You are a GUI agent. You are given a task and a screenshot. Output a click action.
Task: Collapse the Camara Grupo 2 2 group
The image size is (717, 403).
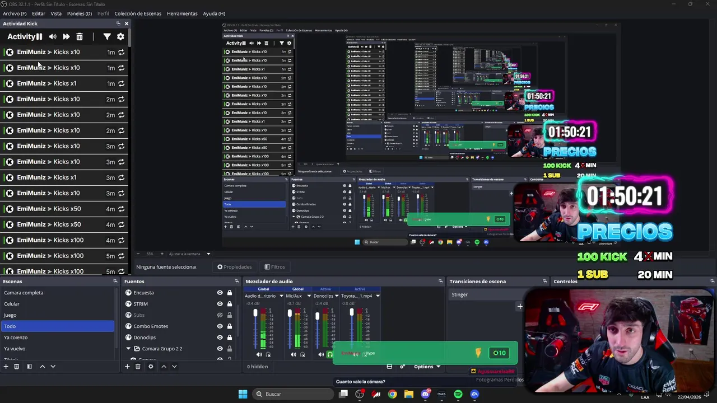pos(128,349)
